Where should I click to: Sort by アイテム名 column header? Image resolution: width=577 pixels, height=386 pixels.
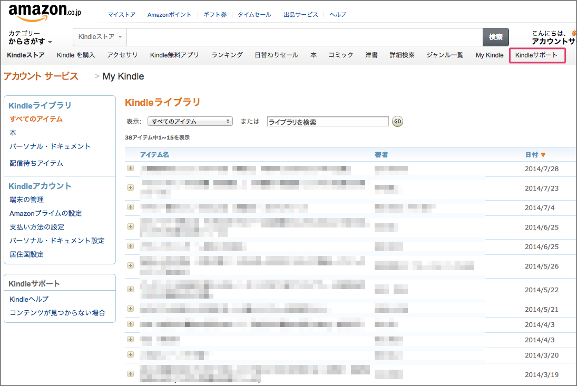click(x=154, y=155)
